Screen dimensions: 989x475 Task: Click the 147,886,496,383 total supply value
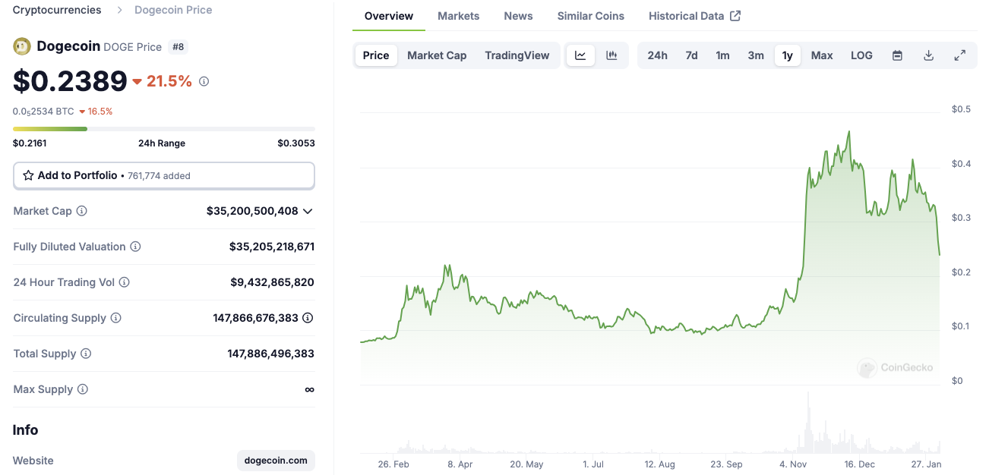tap(271, 354)
